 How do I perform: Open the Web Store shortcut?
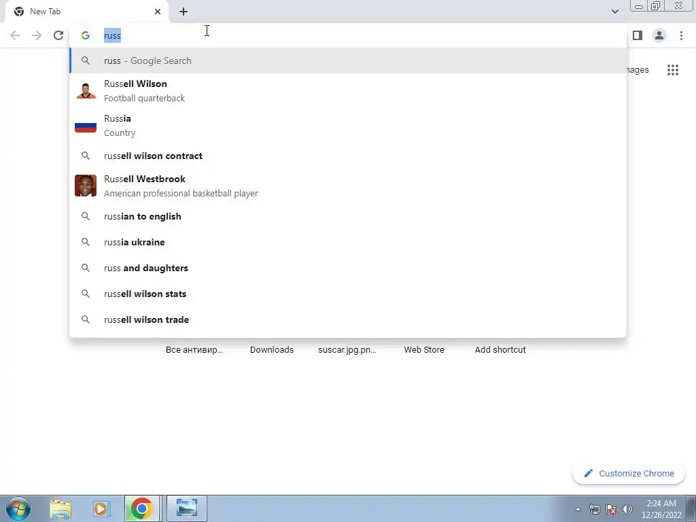point(424,350)
